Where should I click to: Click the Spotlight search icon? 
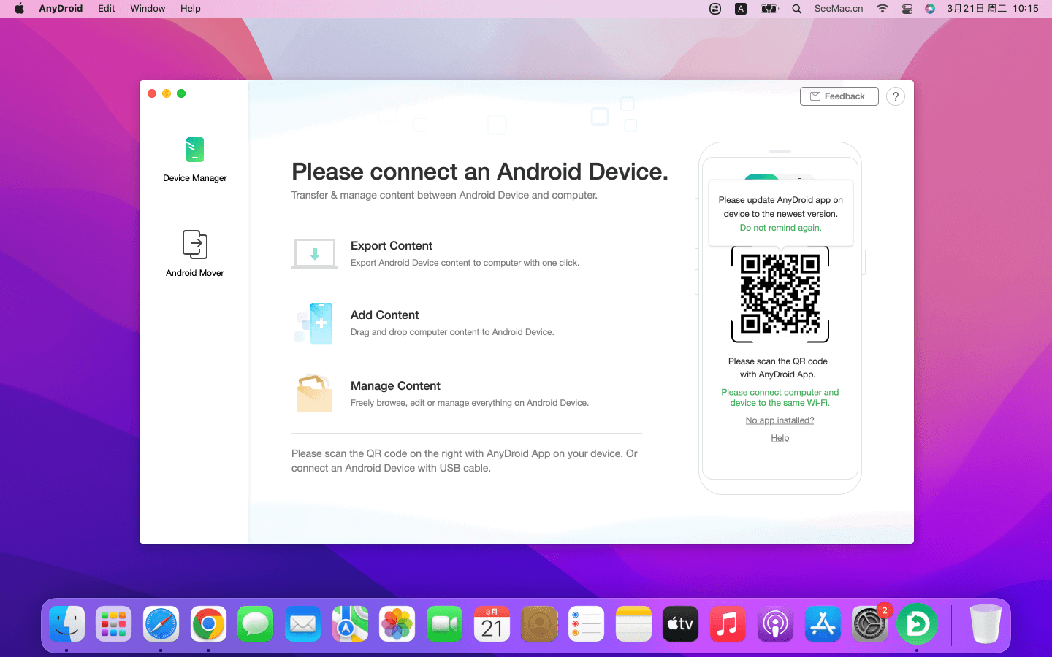(797, 9)
